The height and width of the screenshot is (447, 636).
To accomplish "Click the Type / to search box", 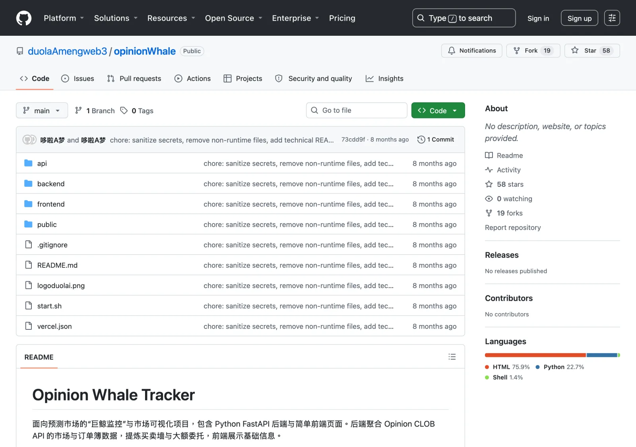I will pyautogui.click(x=464, y=18).
